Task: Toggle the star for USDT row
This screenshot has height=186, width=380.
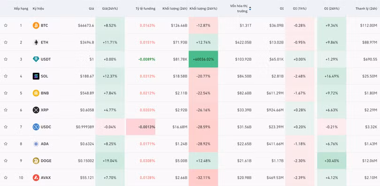Action: [x=6, y=59]
